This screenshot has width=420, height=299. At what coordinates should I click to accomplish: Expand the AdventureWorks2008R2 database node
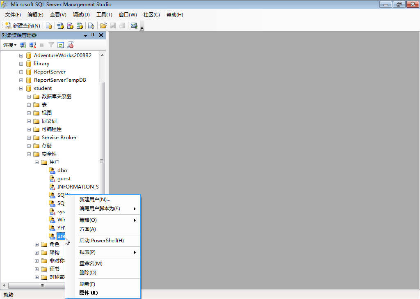(21, 55)
